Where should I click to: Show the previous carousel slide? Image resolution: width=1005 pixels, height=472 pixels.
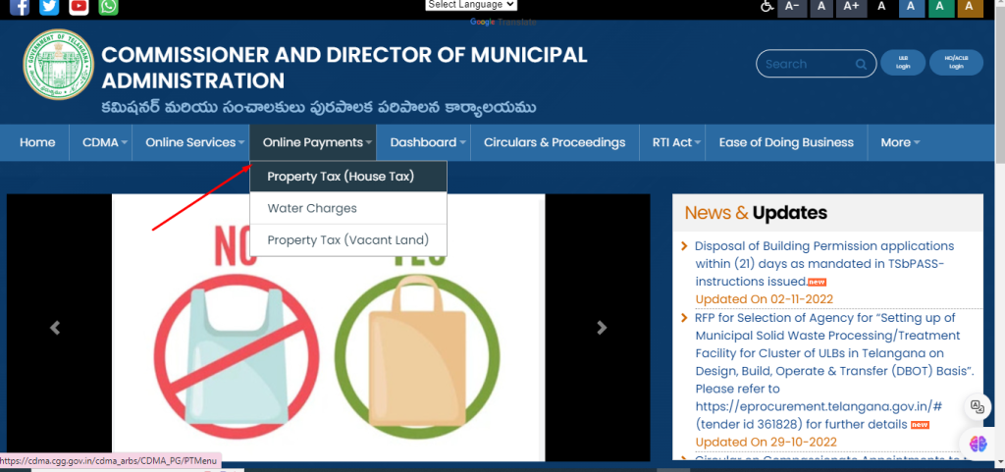point(55,328)
